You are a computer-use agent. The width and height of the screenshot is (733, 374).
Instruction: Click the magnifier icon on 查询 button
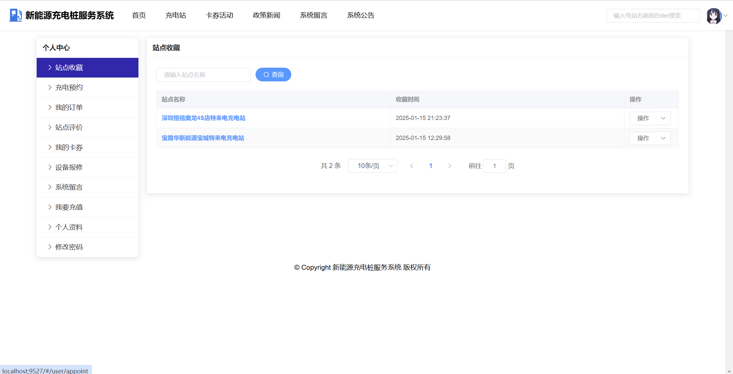(x=266, y=75)
